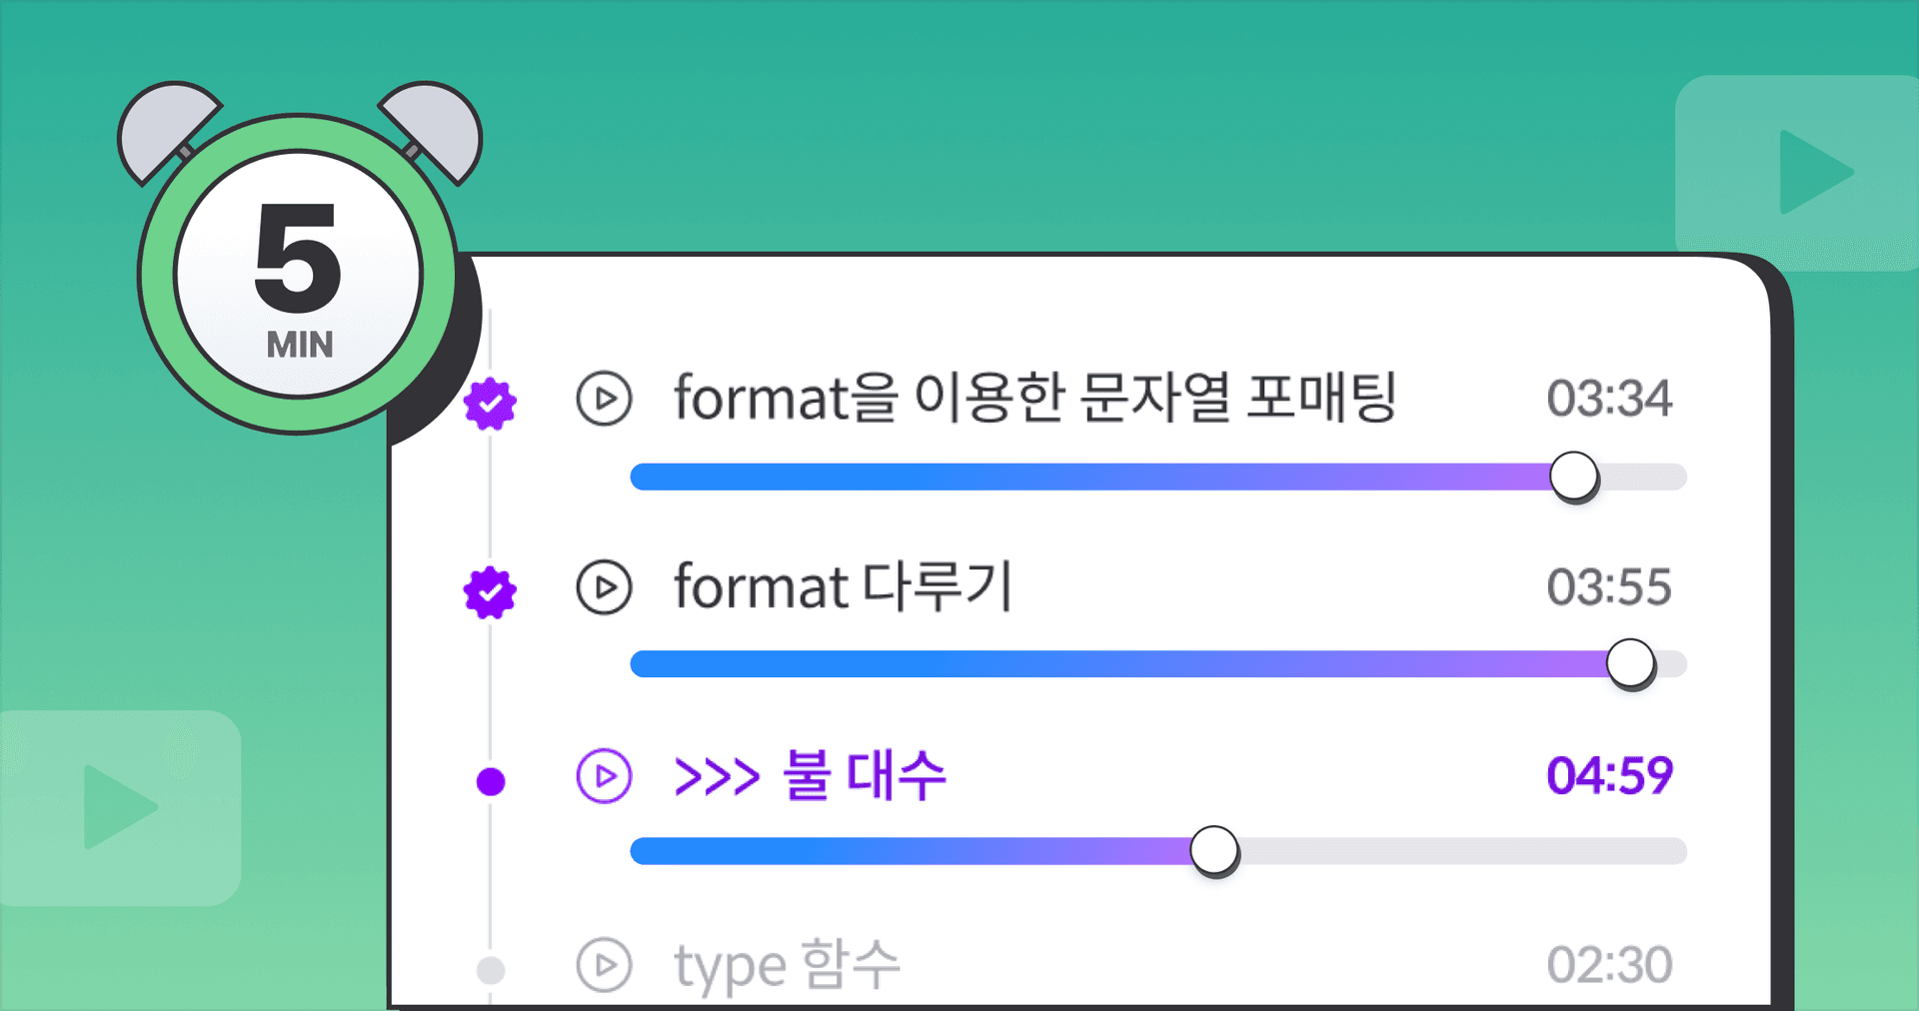This screenshot has height=1011, width=1919.
Task: Start the "type 함수" lesson play icon
Action: pos(604,964)
